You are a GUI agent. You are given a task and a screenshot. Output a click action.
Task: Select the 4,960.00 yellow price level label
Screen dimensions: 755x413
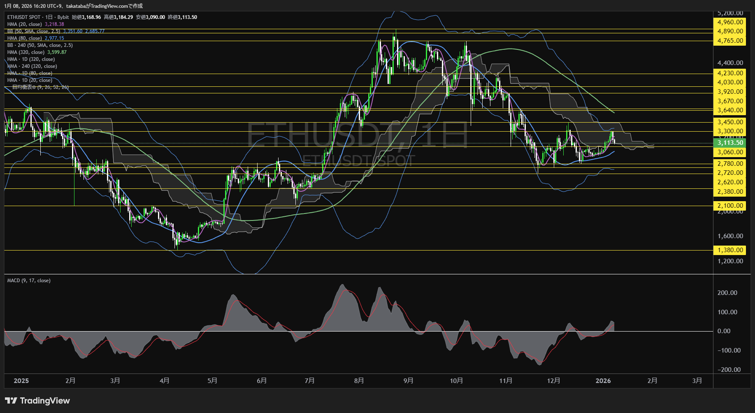pyautogui.click(x=730, y=22)
